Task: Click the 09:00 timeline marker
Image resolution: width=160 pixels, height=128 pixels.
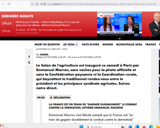Action: pyautogui.click(x=41, y=97)
